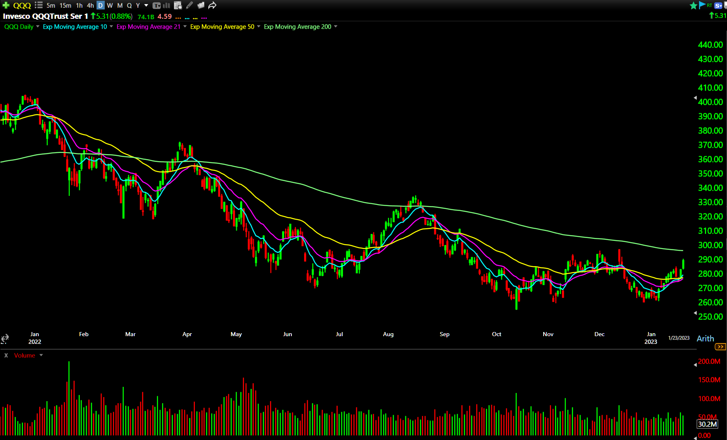
Task: Toggle the Arith price scale mode
Action: click(x=705, y=339)
